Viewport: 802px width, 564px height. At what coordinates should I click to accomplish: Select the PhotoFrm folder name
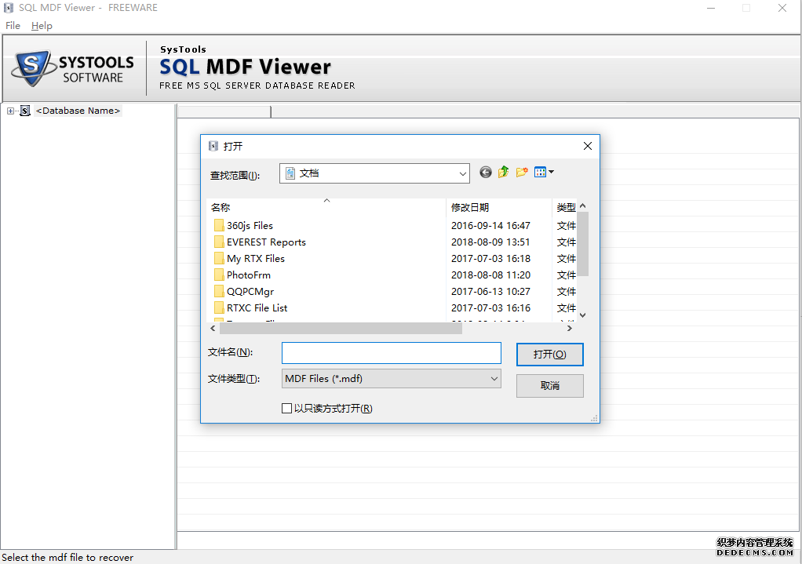click(x=249, y=275)
